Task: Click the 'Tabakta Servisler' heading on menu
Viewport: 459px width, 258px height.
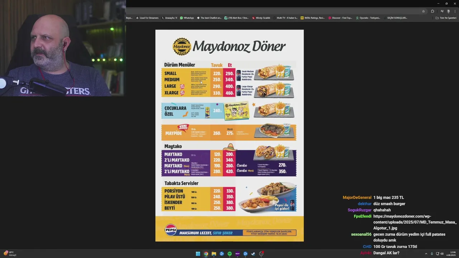Action: coord(181,183)
